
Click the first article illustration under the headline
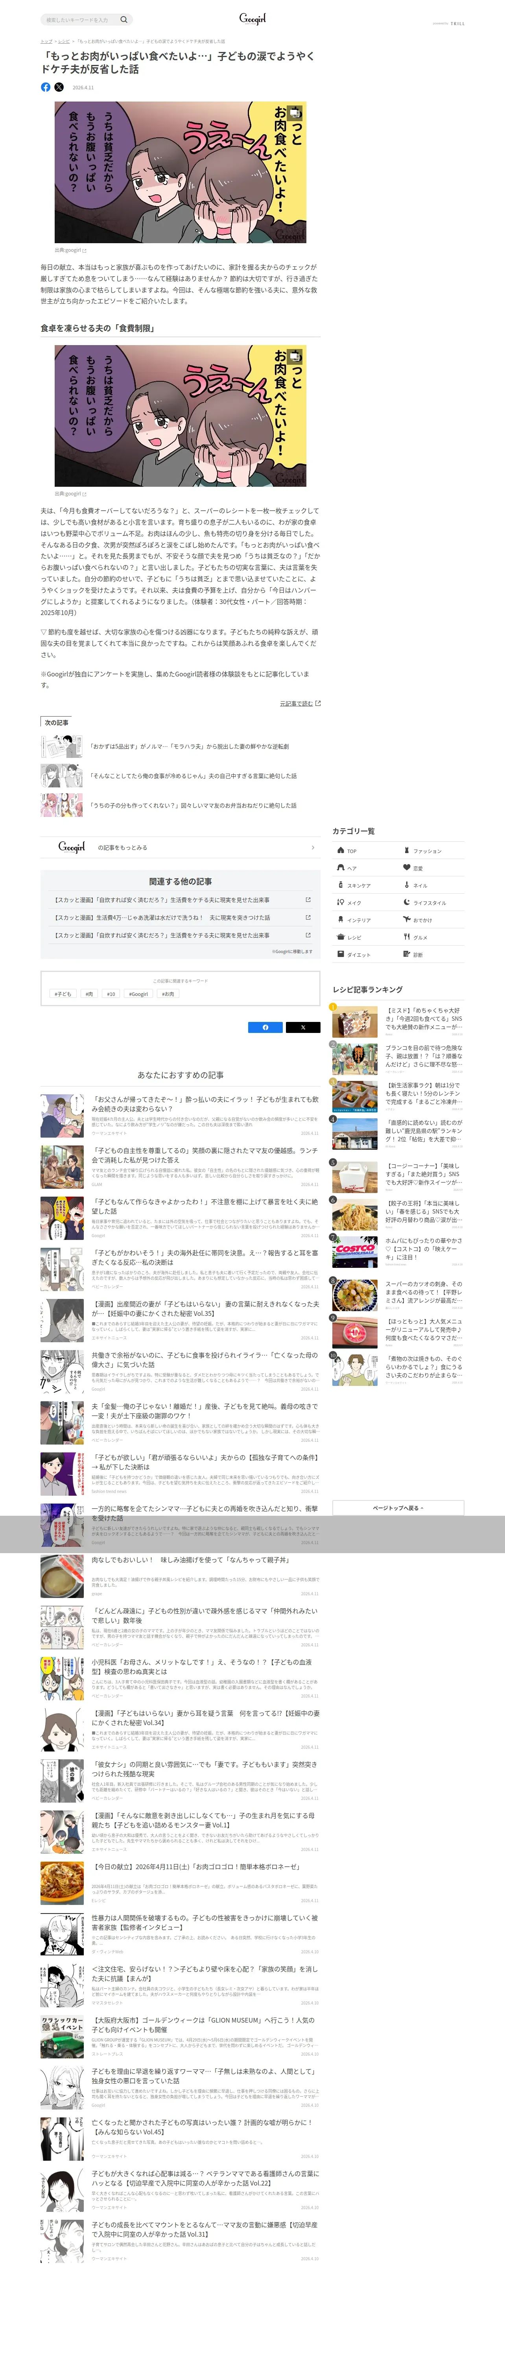(181, 172)
